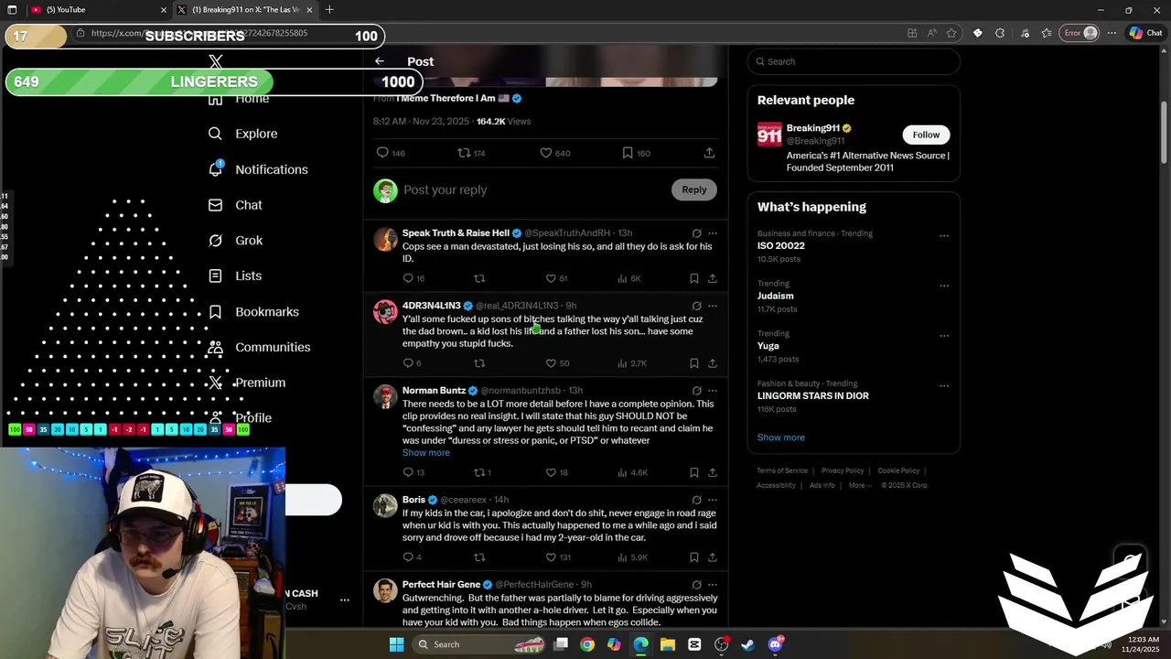Viewport: 1171px width, 659px height.
Task: Select the Breaking911 on X tab
Action: (244, 10)
